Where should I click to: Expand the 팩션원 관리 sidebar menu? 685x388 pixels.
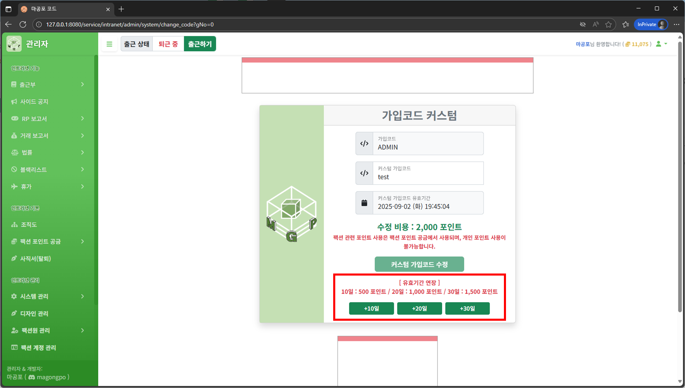pos(48,330)
